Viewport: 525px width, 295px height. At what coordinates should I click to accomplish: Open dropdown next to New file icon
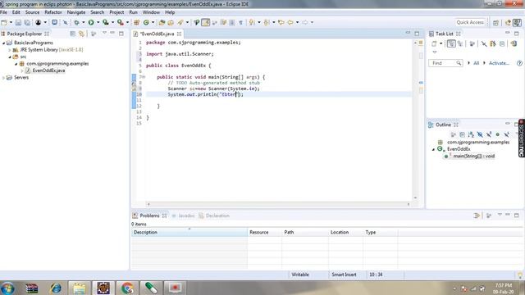11,22
